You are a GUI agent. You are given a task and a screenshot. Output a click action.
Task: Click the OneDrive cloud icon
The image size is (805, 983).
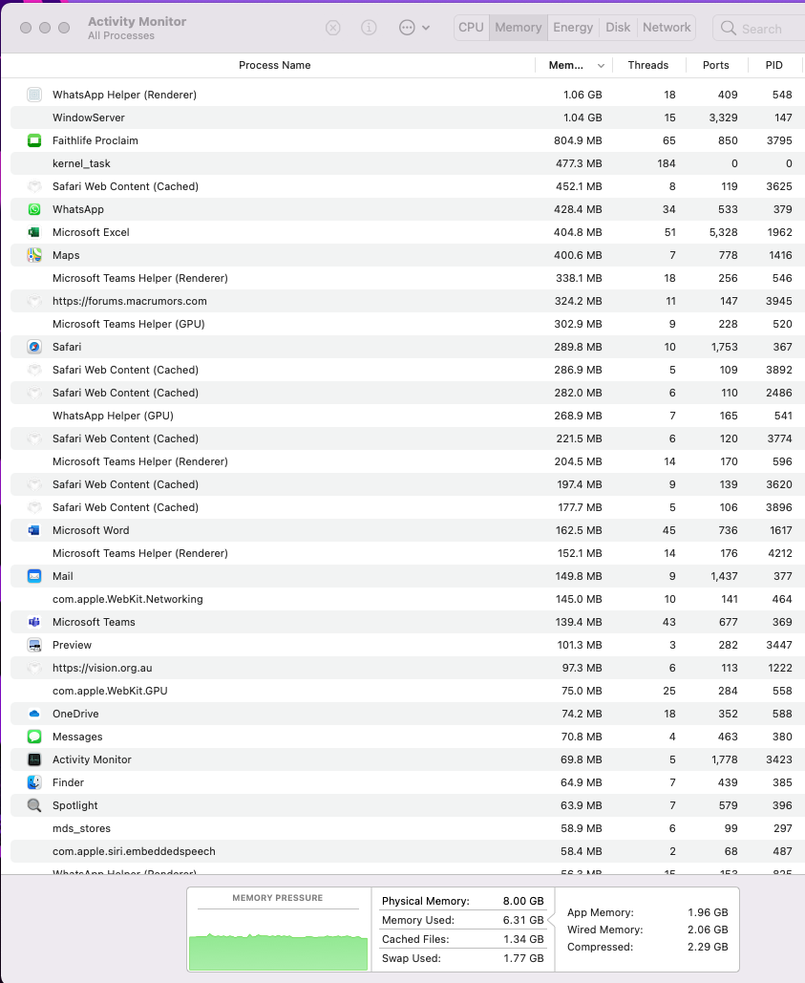pyautogui.click(x=34, y=714)
